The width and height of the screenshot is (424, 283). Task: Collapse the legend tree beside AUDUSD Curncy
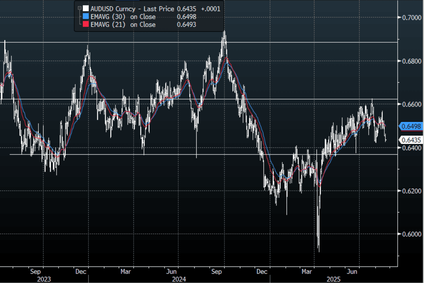pos(80,7)
